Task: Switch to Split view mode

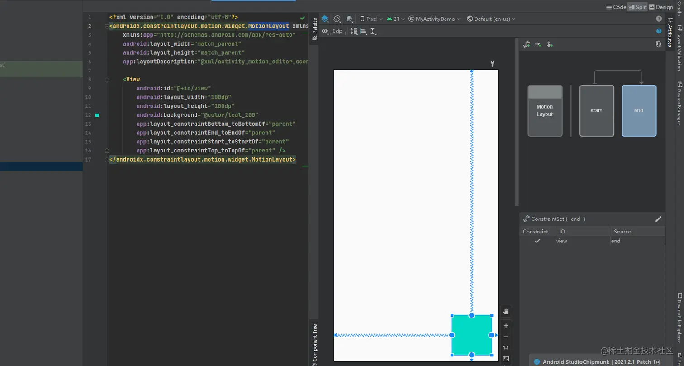Action: click(x=638, y=7)
